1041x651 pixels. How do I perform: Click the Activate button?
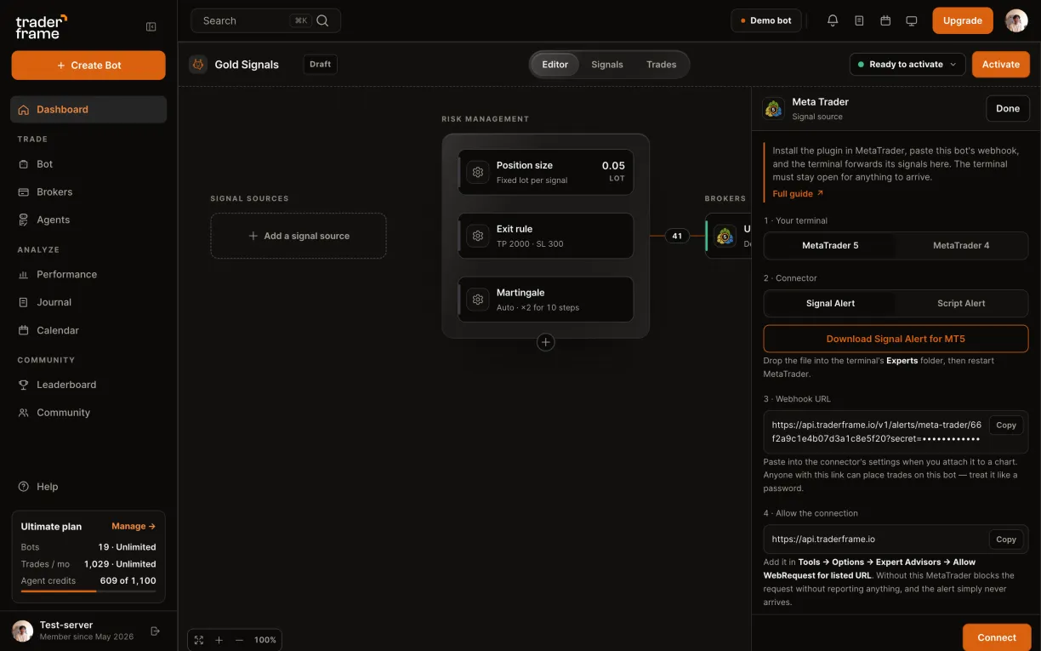pyautogui.click(x=1001, y=65)
